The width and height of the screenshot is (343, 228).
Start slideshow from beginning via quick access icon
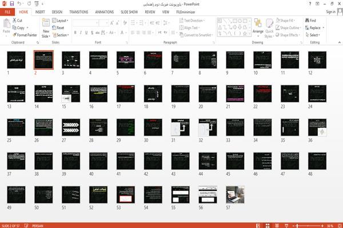coord(37,4)
